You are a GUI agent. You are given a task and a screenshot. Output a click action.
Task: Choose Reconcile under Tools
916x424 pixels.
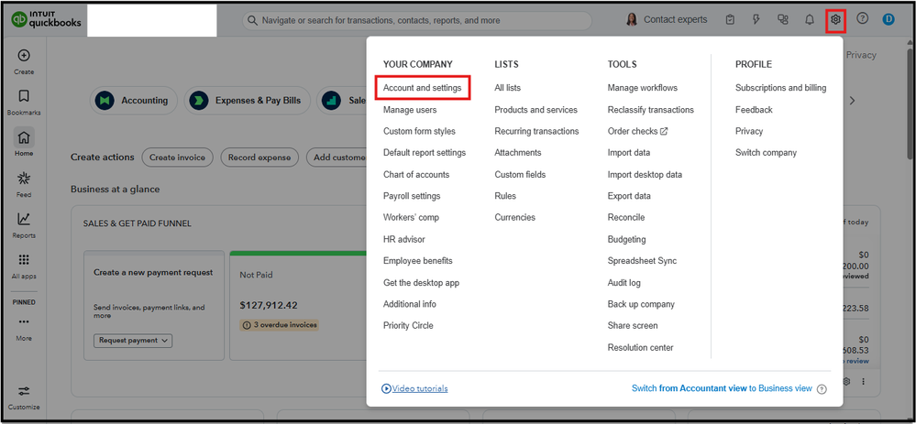point(626,218)
